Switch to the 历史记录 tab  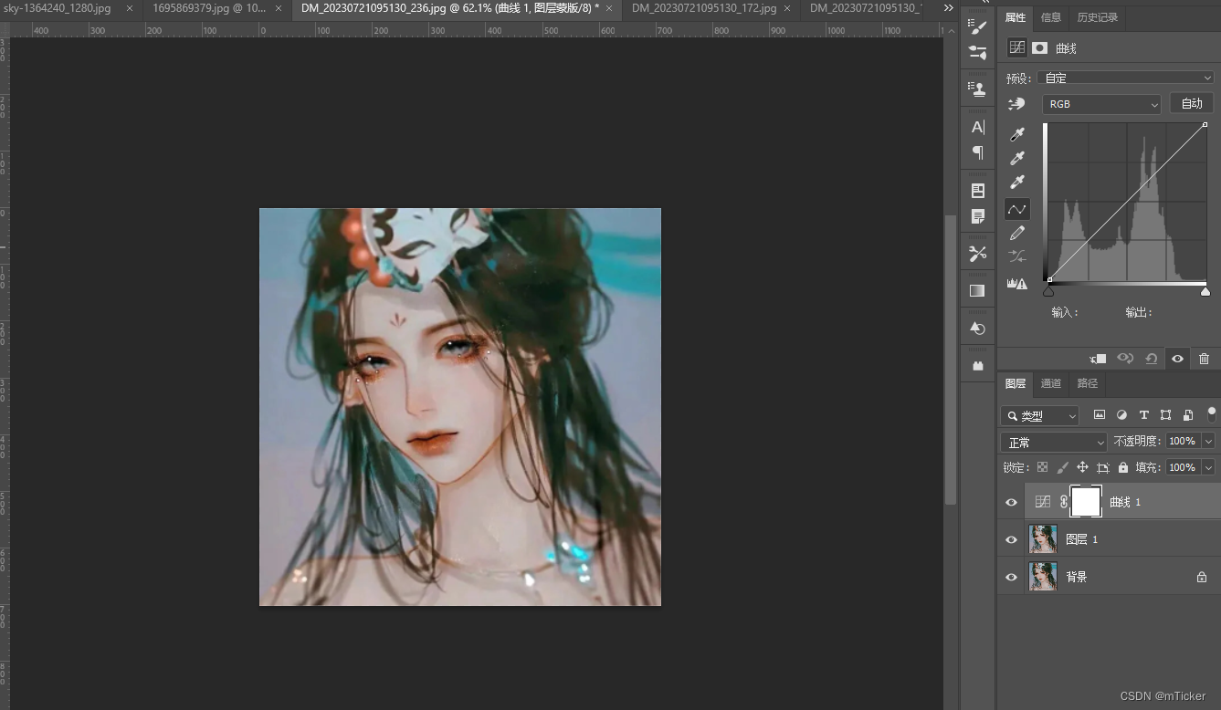(1097, 17)
